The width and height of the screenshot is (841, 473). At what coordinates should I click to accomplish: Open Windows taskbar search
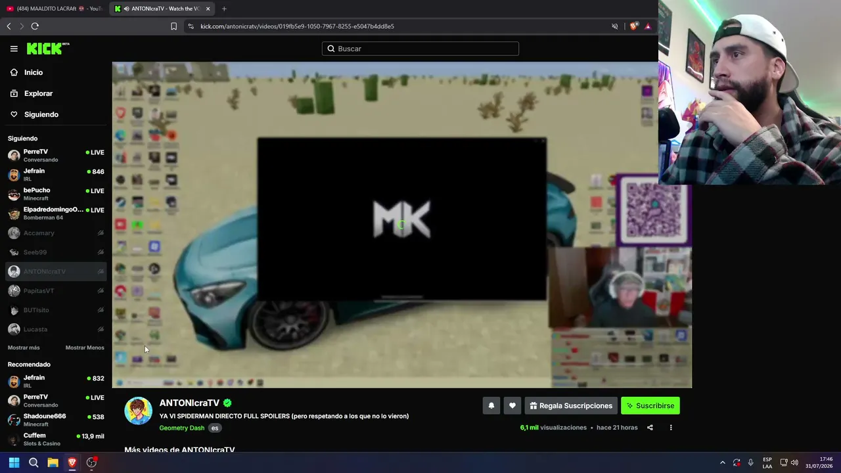(34, 462)
